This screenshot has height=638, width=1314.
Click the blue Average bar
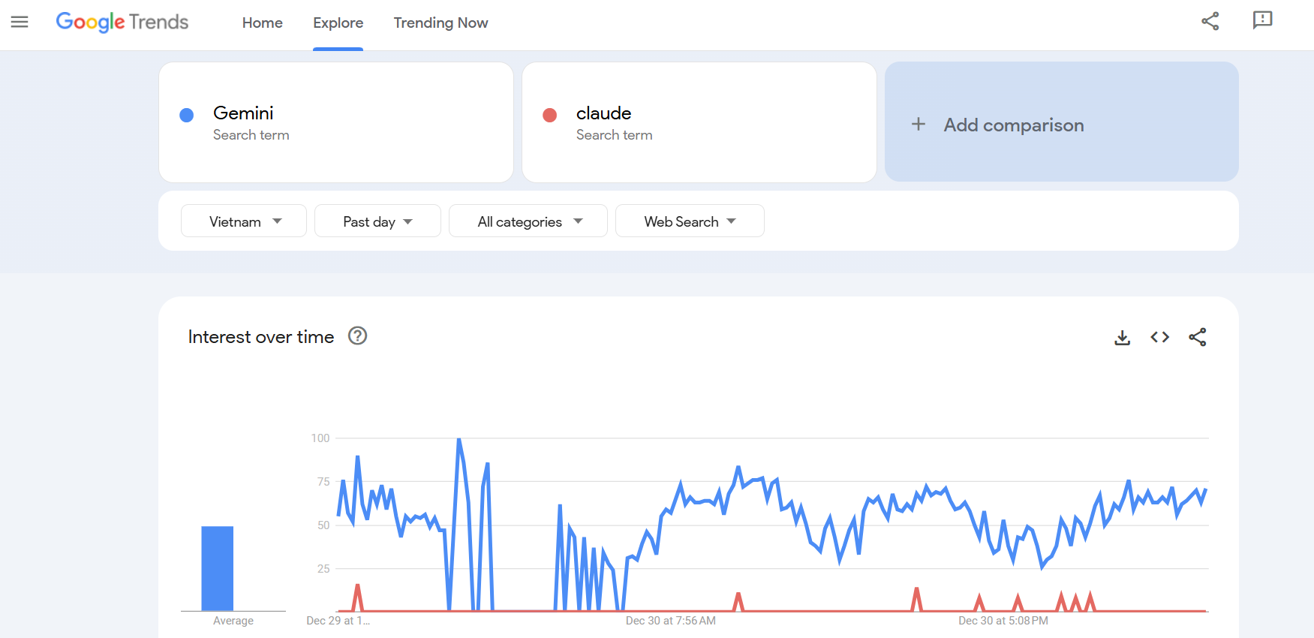point(218,568)
